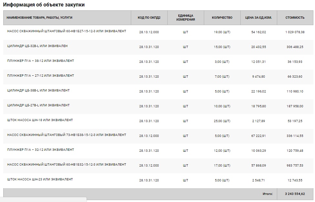The height and width of the screenshot is (202, 315).
Task: Click the 'Стоимость' column header
Action: 295,18
